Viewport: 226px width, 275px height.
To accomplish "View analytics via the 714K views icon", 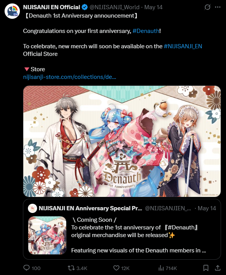I will coord(161,268).
